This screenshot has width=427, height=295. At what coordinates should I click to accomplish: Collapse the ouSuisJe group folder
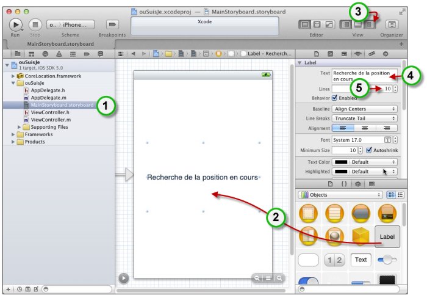pyautogui.click(x=13, y=83)
